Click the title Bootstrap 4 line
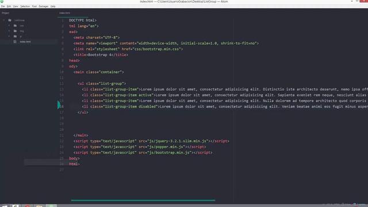Viewport: 368px width, 207px height. (x=101, y=55)
